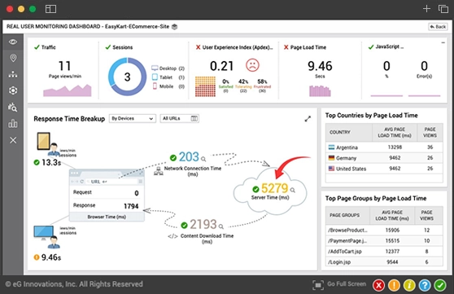Open the topology hierarchy sidebar icon

coord(13,74)
